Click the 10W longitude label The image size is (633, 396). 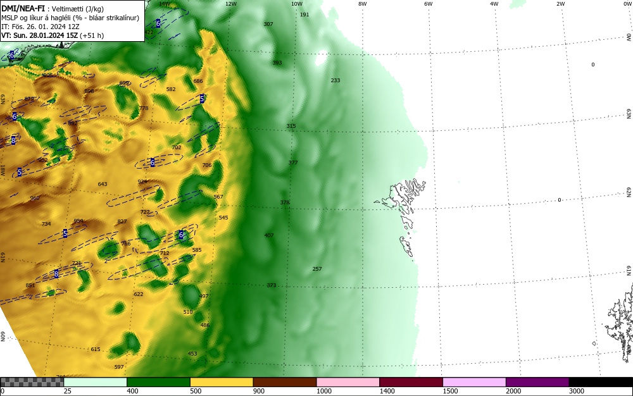pos(297,4)
